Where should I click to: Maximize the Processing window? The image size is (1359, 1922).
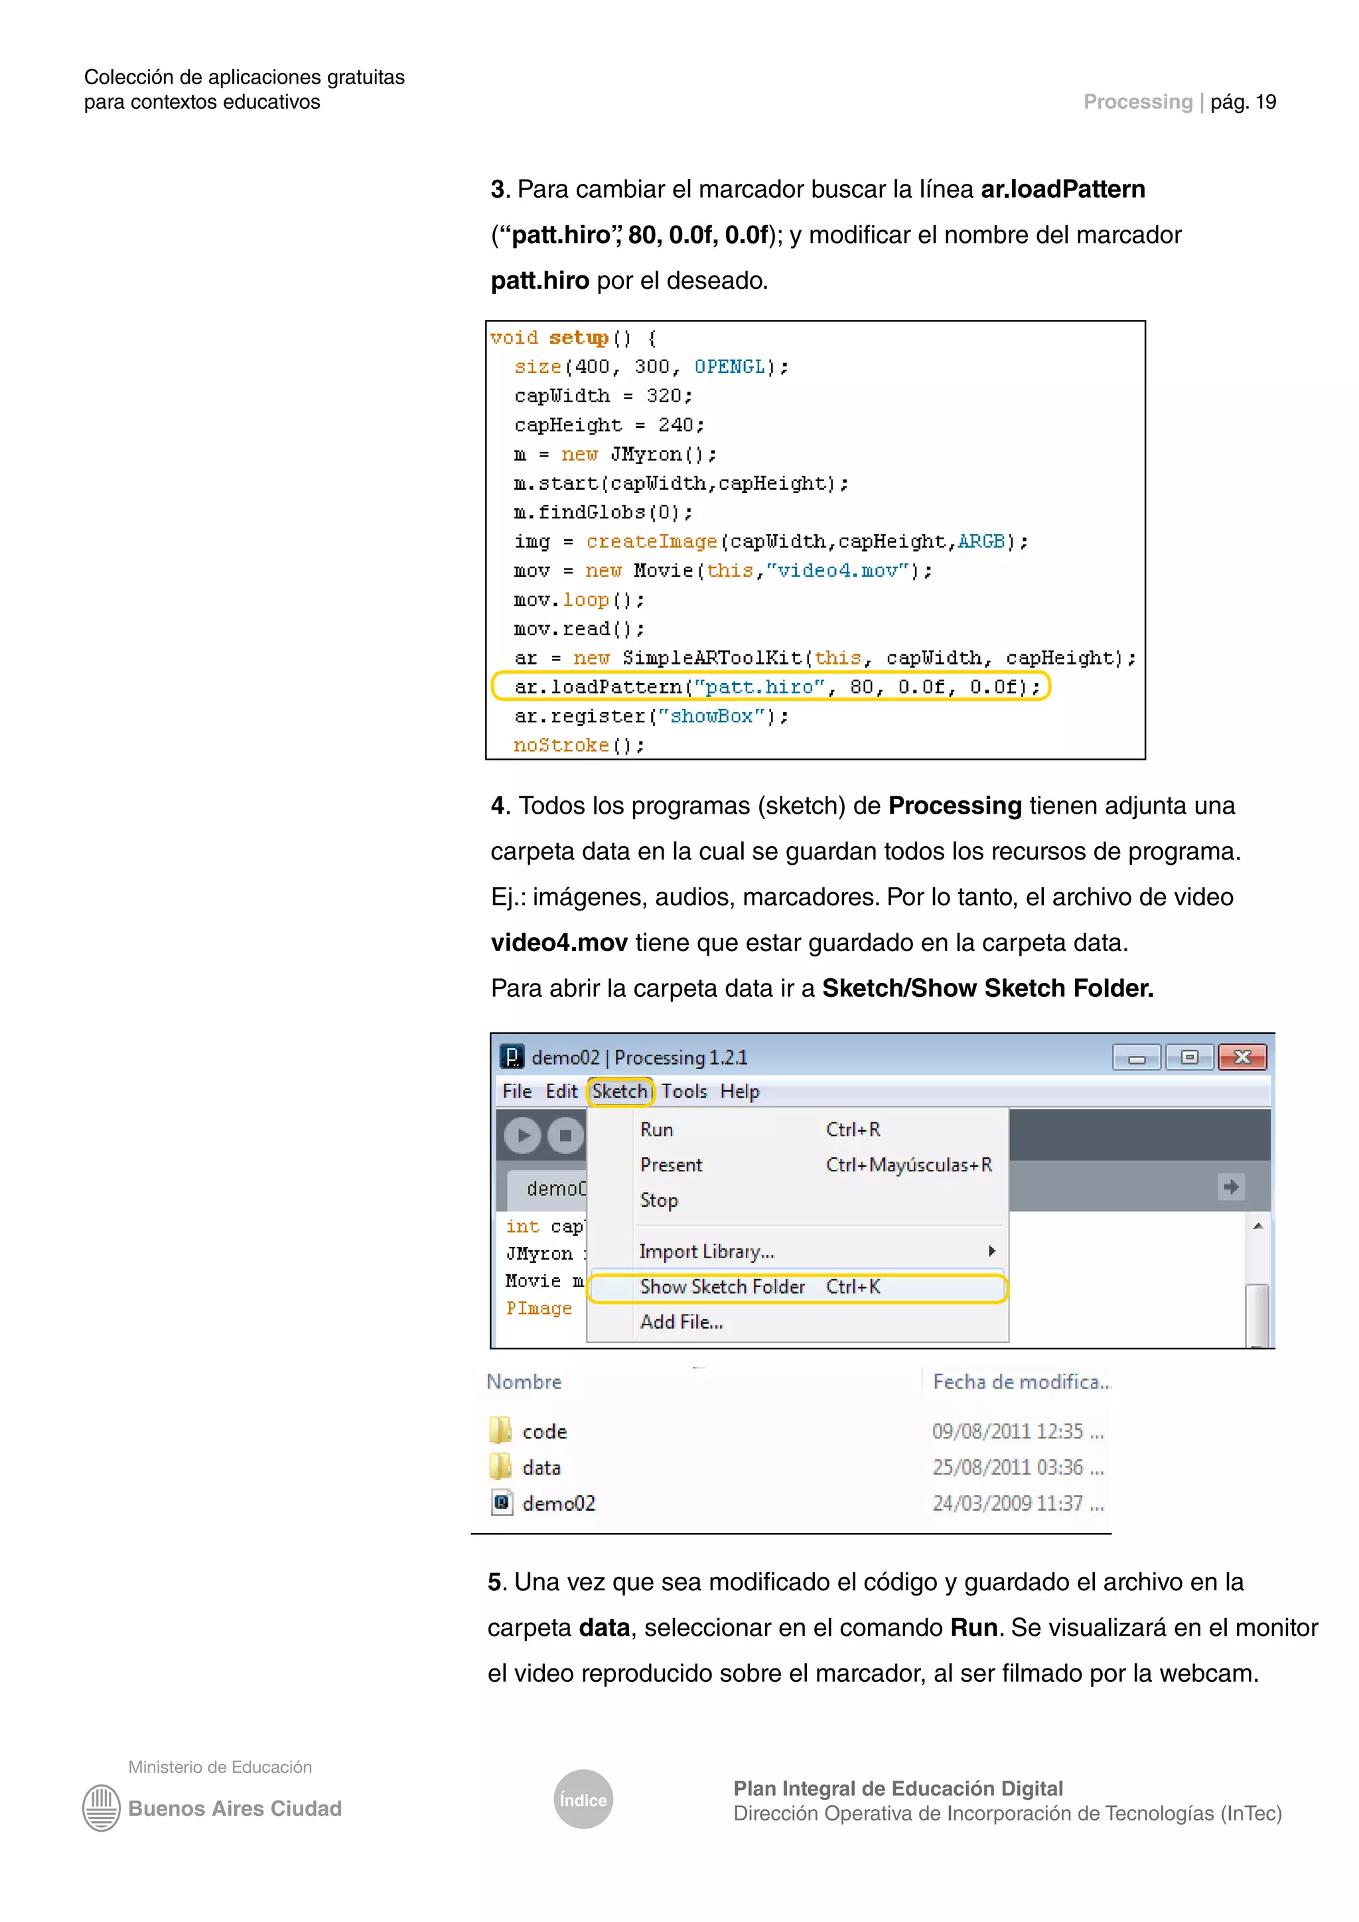[x=1189, y=1058]
